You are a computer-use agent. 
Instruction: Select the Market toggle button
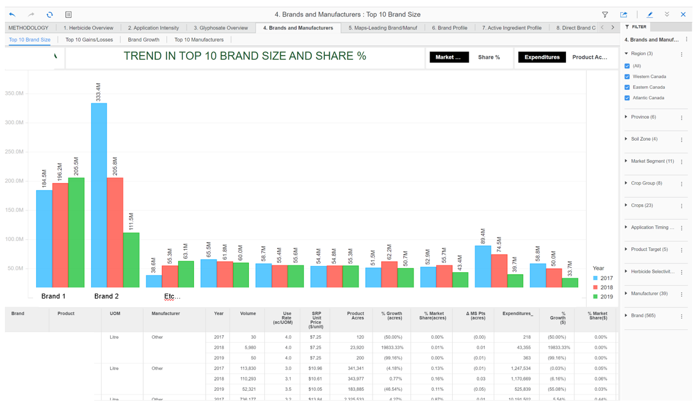click(x=449, y=57)
